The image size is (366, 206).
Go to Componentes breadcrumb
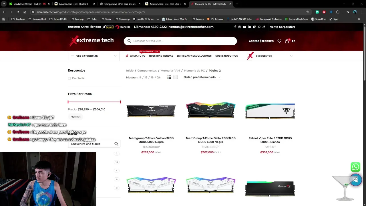point(147,71)
